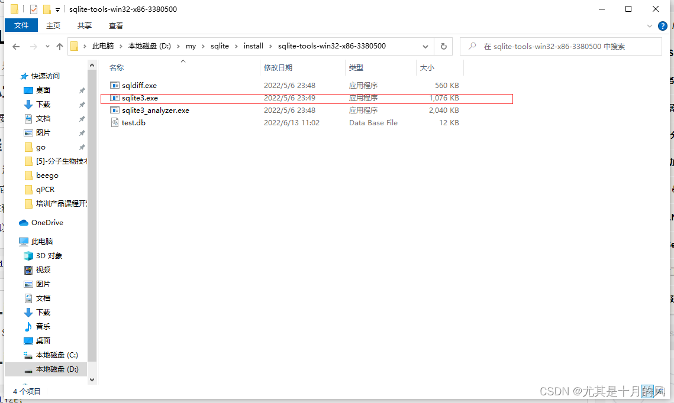Click the 本地磁盘 (C:) drive icon
Viewport: 674px width, 403px height.
pyautogui.click(x=28, y=355)
